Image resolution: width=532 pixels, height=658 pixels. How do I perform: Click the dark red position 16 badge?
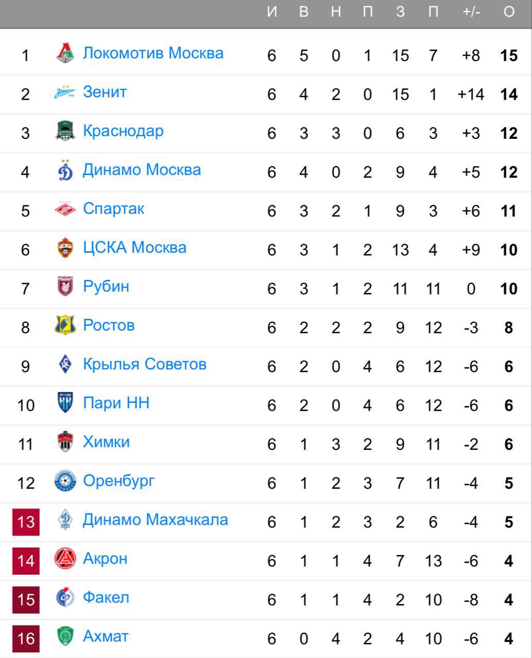coord(26,638)
